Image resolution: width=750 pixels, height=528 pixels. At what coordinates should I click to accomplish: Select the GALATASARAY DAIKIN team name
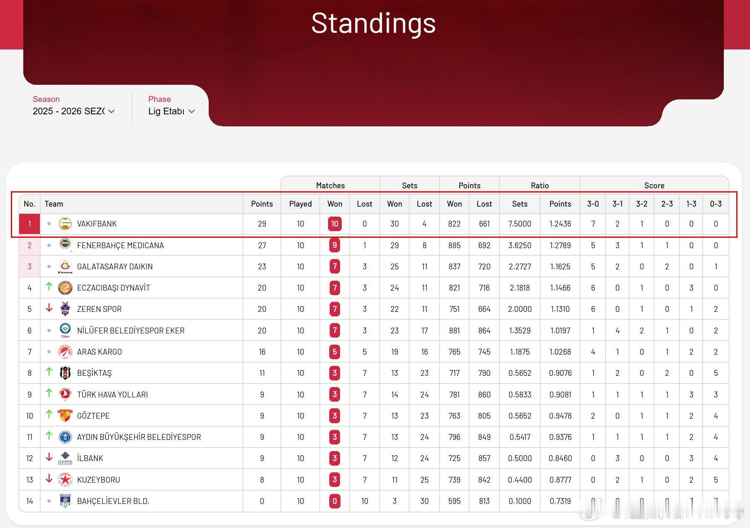[115, 266]
